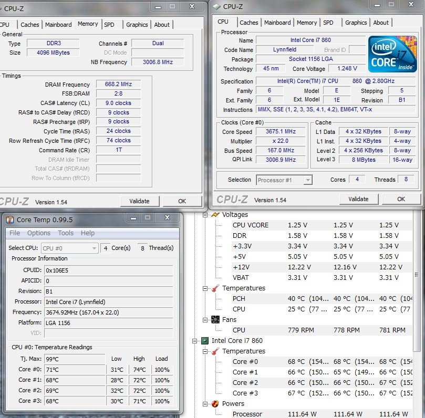Click the Instructions field in CPU-Z
Screen dimensions: 425x418
pyautogui.click(x=336, y=109)
